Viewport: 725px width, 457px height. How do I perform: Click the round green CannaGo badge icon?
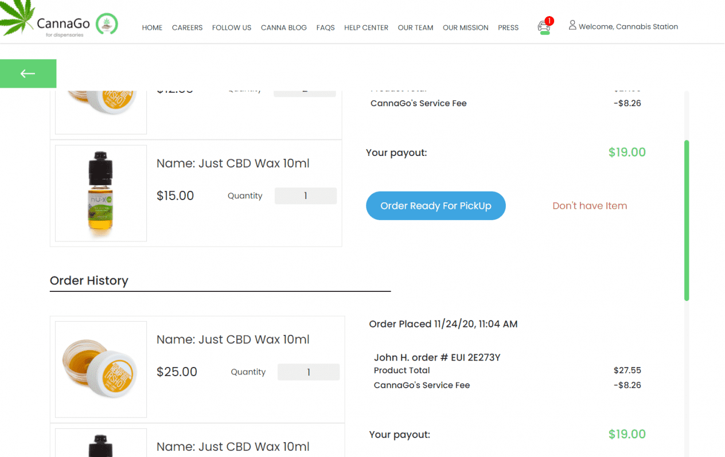(107, 24)
